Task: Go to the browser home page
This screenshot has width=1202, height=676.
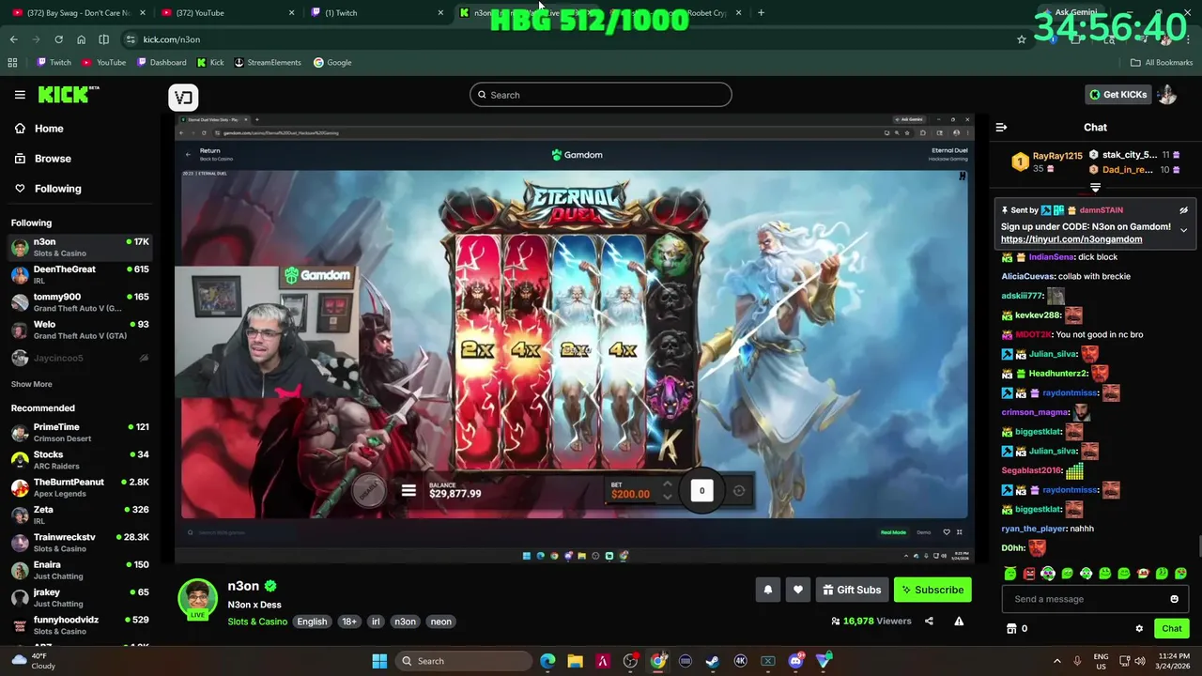Action: (81, 39)
